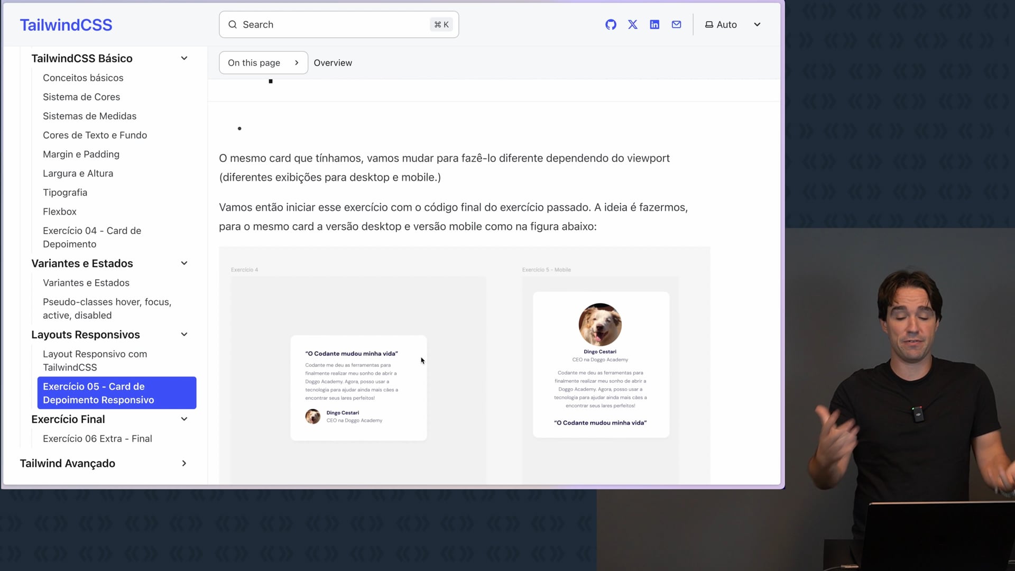This screenshot has width=1015, height=571.
Task: Click small dog avatar in desktop card
Action: click(x=312, y=417)
